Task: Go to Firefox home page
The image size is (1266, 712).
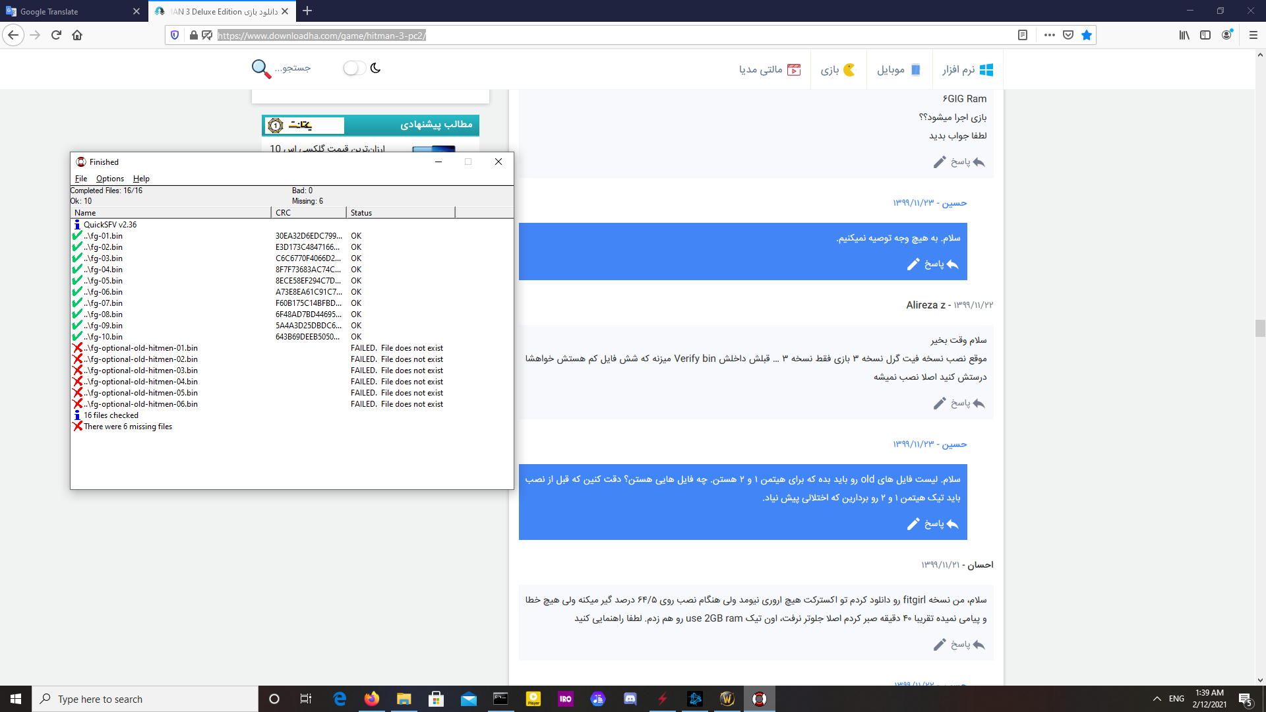Action: [x=77, y=35]
